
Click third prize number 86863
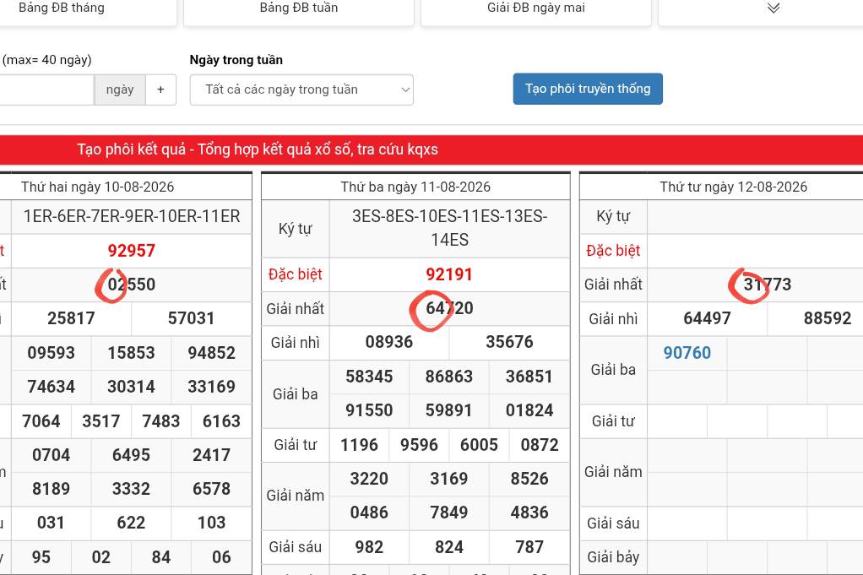coord(449,377)
